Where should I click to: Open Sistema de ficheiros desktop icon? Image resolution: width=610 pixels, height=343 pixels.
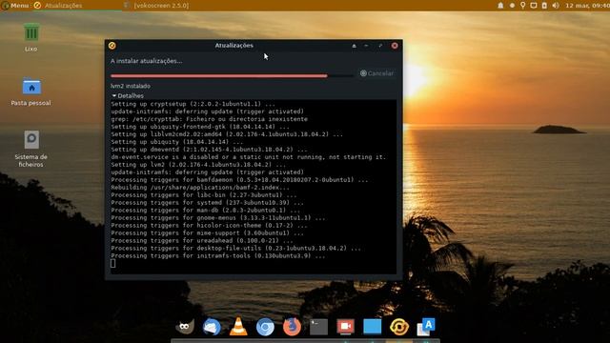click(31, 149)
